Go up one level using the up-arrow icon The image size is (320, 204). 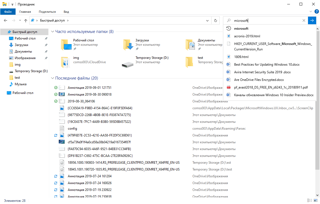click(x=25, y=20)
